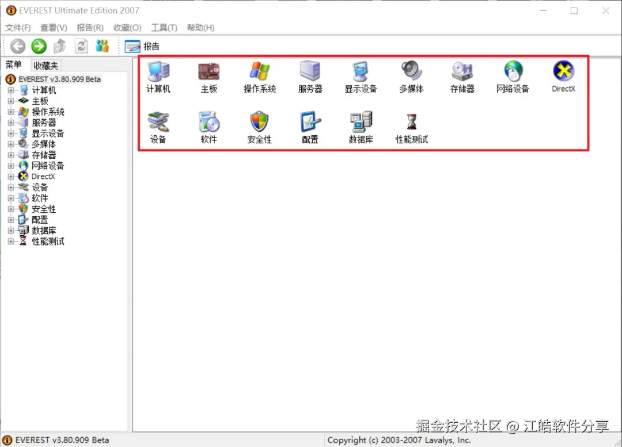Viewport: 622px width, 447px height.
Task: Switch to the 菜单 tab
Action: click(x=13, y=64)
